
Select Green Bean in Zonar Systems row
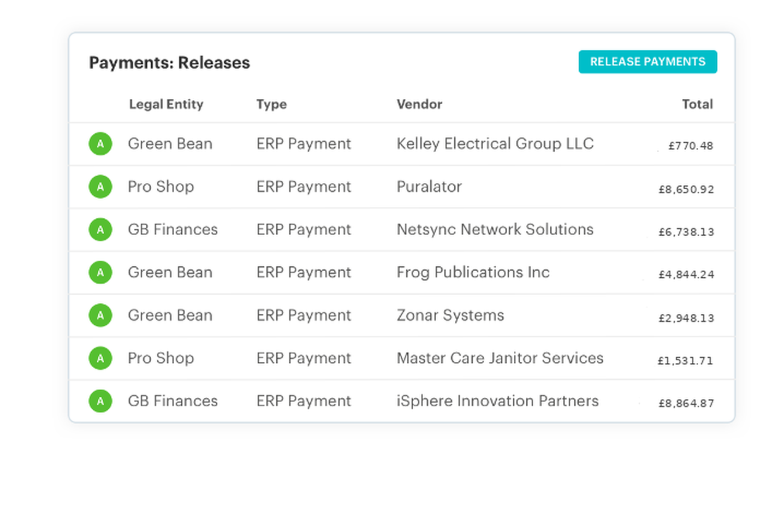170,315
